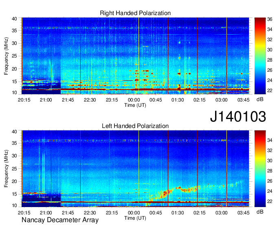Click '15' frequency tick on Right Handed plot
Viewport: 277px width, 225px height.
pyautogui.click(x=15, y=82)
